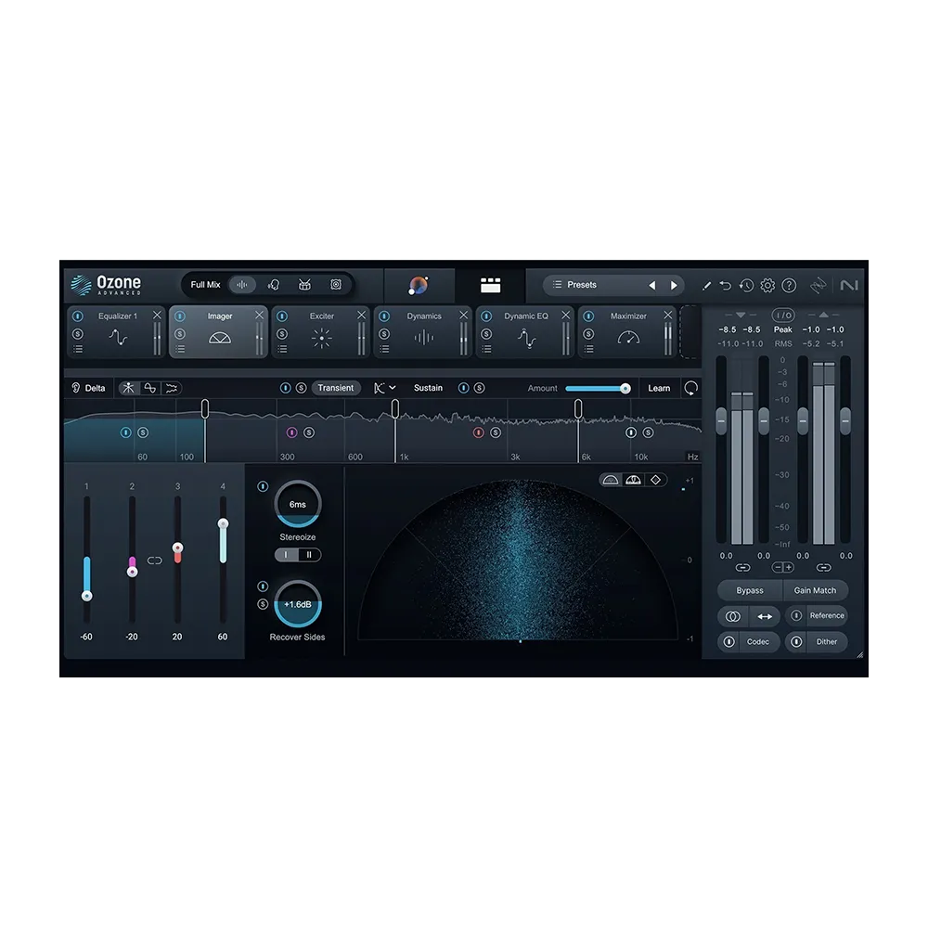Toggle the I/O meter button
This screenshot has height=928, width=928.
783,316
